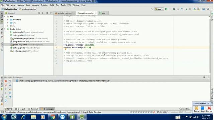Screen dimensions: 214x120
Task: Click Collapse All icon in Project panel
Action: (42, 13)
